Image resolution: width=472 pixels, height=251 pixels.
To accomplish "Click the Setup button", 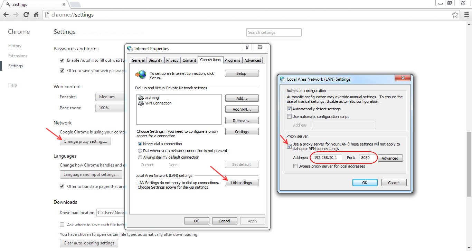I will pos(242,73).
